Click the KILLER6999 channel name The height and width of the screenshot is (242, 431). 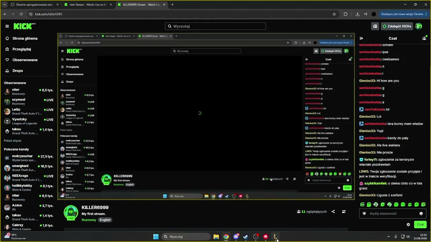(x=95, y=207)
